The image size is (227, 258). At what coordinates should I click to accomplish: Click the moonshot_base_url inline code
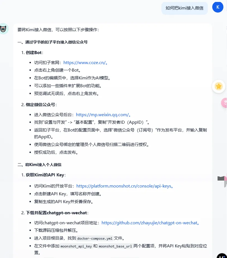[115, 246]
